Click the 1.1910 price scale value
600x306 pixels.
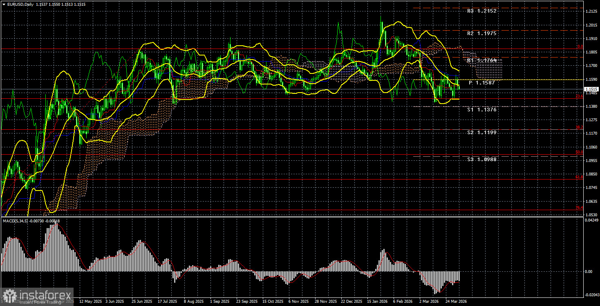click(591, 39)
